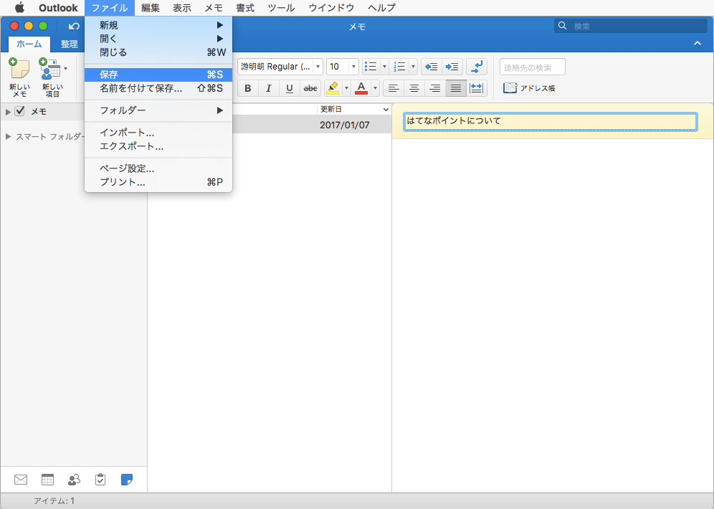Open the フォルダー submenu

(158, 110)
